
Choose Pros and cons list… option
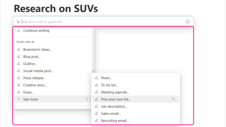(x=136, y=99)
